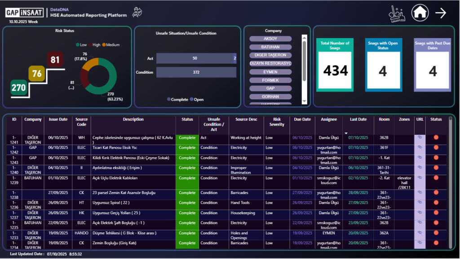Click the clean/broom icon in the top toolbar

[397, 13]
